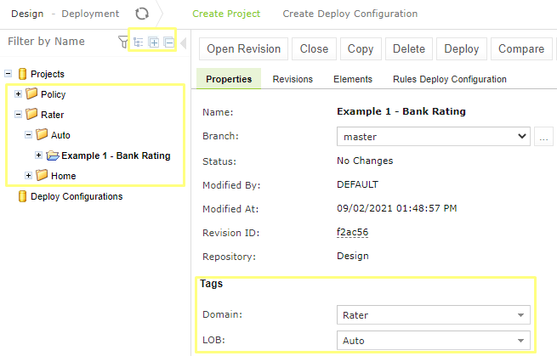Open the Domain tag dropdown
557x356 pixels.
point(433,315)
